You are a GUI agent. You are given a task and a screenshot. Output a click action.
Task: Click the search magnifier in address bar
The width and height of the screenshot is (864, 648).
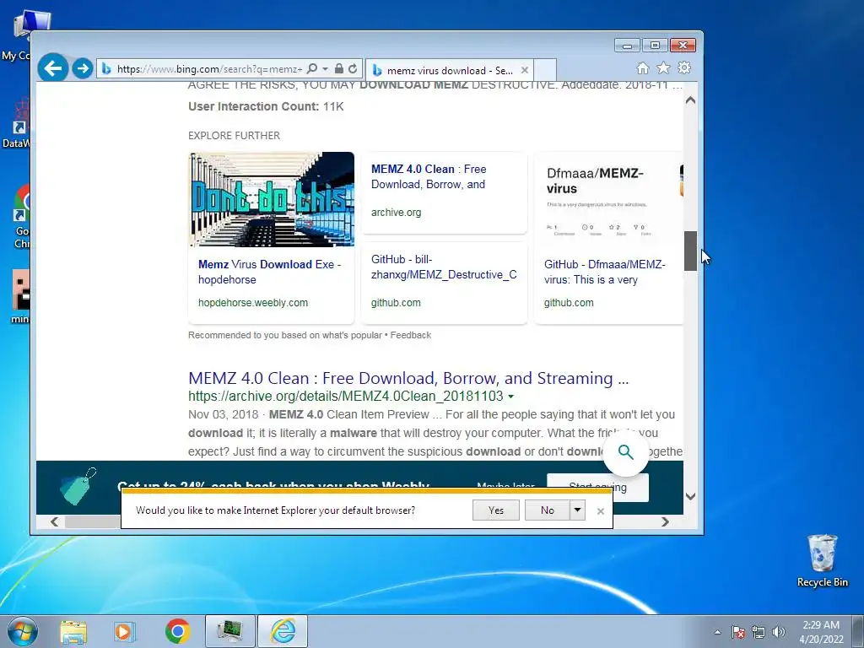[312, 69]
